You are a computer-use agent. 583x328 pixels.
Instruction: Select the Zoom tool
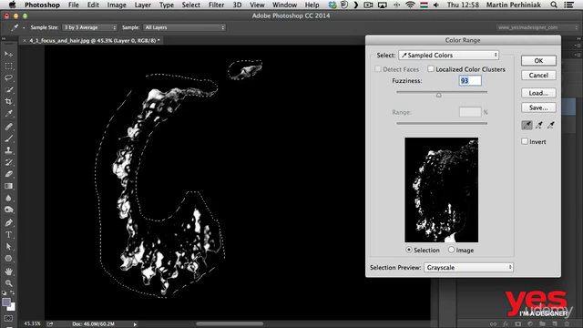pyautogui.click(x=8, y=283)
